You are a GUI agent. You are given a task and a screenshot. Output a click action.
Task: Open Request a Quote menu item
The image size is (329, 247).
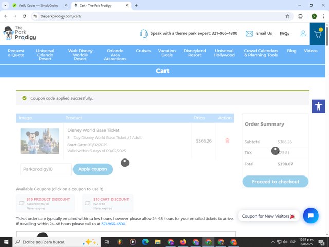[x=16, y=53]
